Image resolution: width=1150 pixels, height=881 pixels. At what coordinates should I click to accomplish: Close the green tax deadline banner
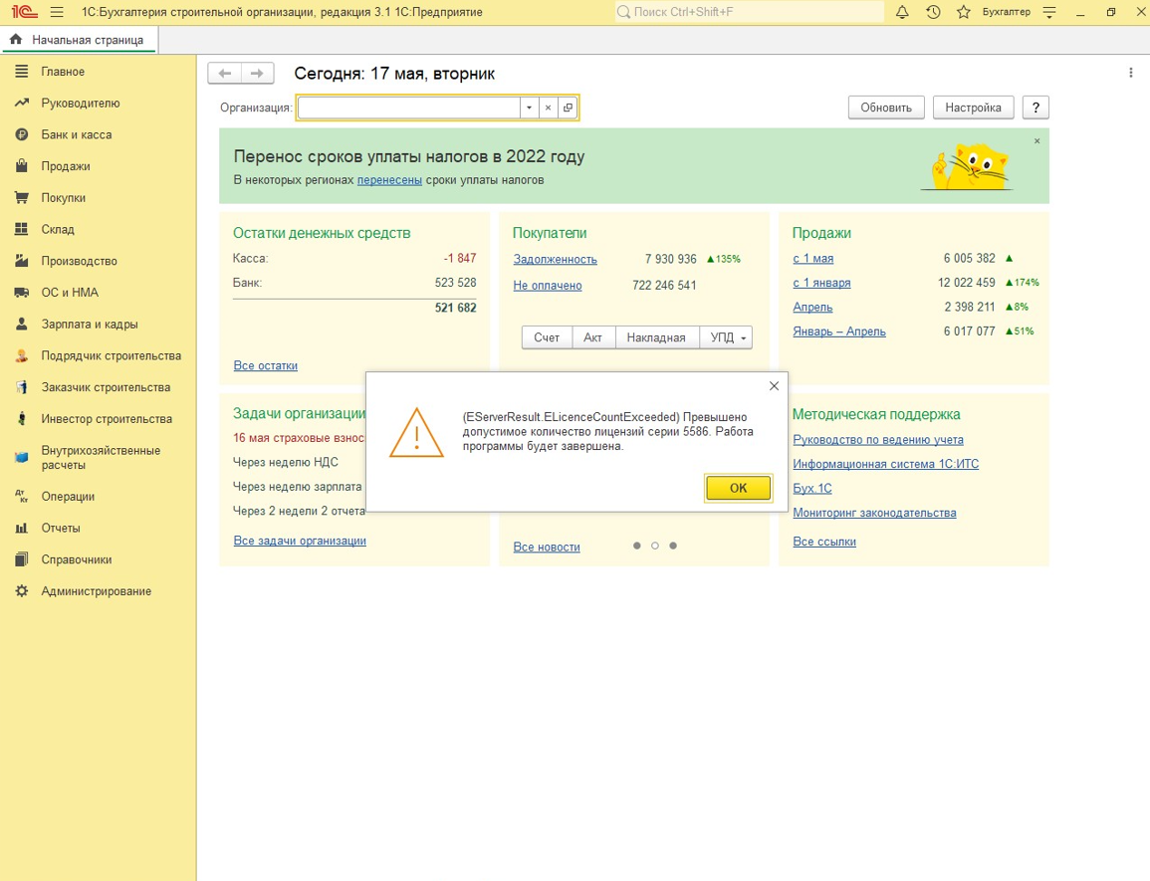(x=1037, y=140)
